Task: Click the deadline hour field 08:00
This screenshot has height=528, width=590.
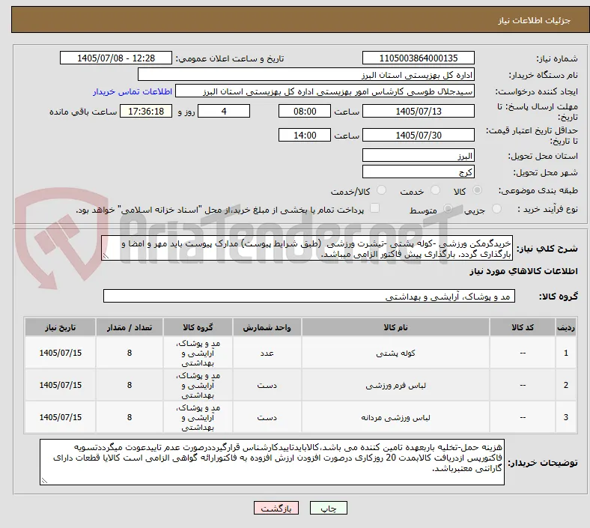Action: pyautogui.click(x=305, y=112)
